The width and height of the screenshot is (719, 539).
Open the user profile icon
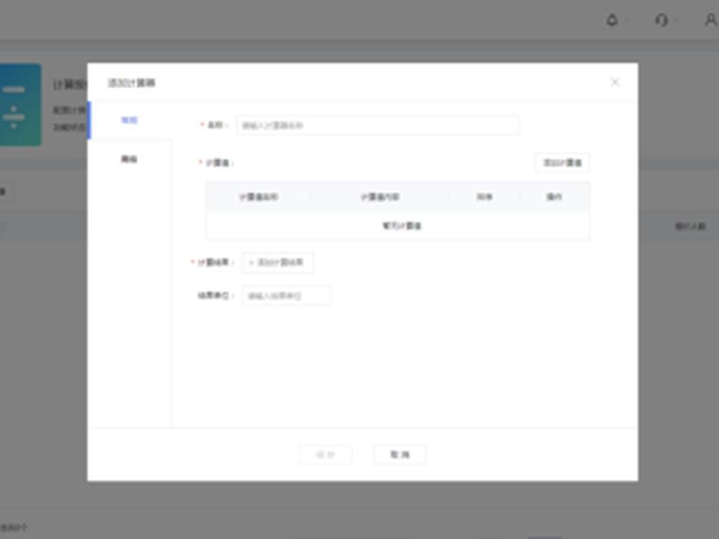point(711,20)
